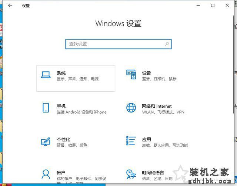237x186 pixels.
Task: Select the 帐户 category title
Action: click(61, 173)
